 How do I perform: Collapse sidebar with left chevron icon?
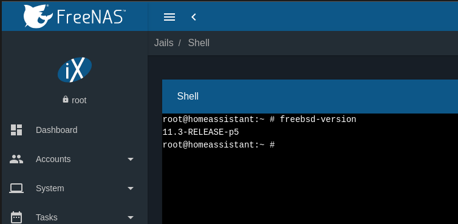pyautogui.click(x=194, y=17)
